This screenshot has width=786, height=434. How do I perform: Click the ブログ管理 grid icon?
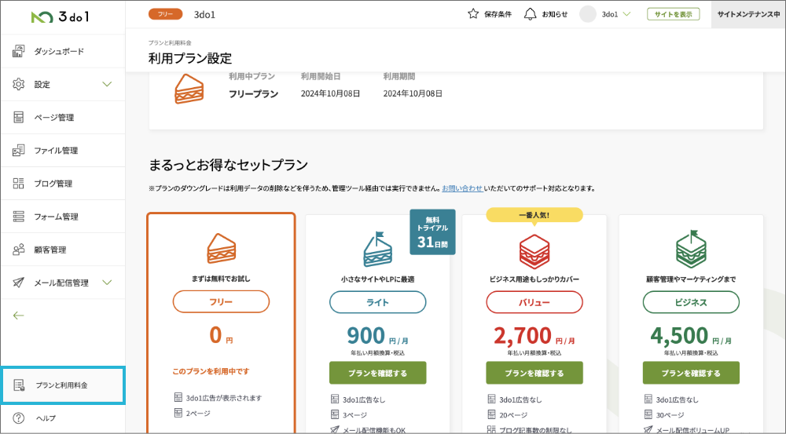[19, 183]
